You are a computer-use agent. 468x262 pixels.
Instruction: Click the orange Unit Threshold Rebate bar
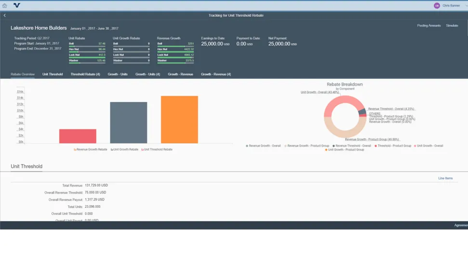click(179, 120)
